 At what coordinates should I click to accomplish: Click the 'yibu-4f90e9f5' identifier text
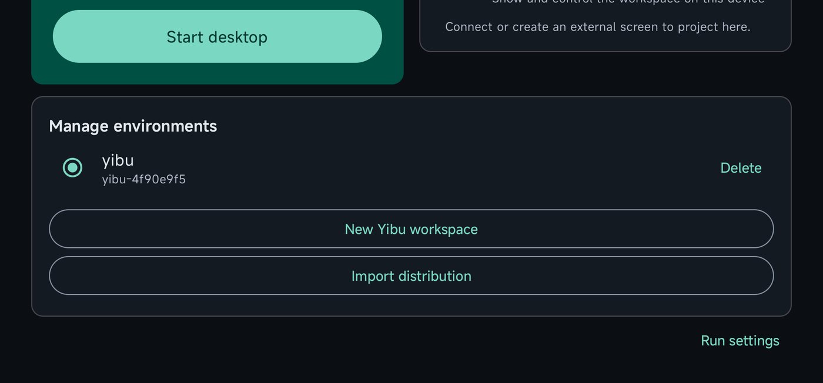tap(144, 179)
